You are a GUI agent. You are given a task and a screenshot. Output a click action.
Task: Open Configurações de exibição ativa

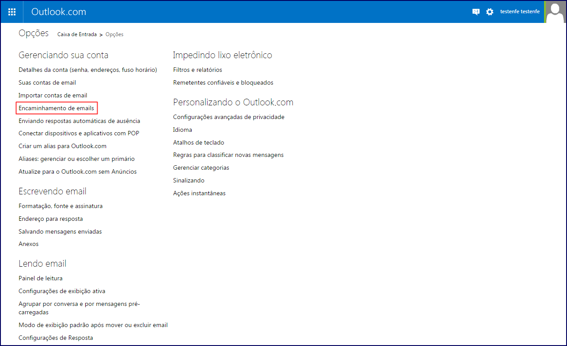(62, 291)
